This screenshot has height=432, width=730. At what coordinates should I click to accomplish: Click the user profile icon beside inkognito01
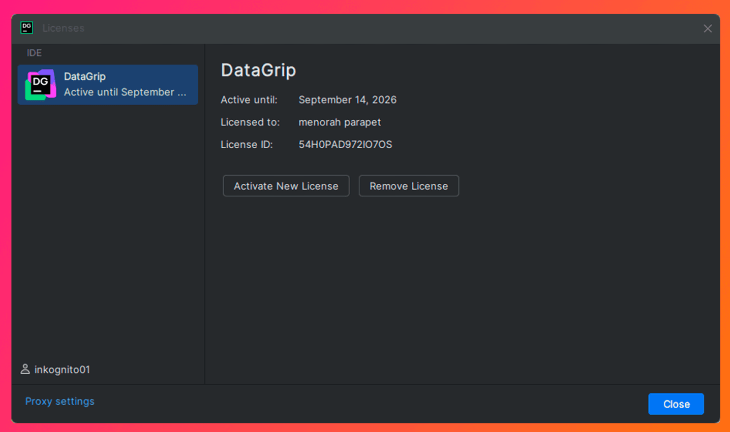click(25, 369)
